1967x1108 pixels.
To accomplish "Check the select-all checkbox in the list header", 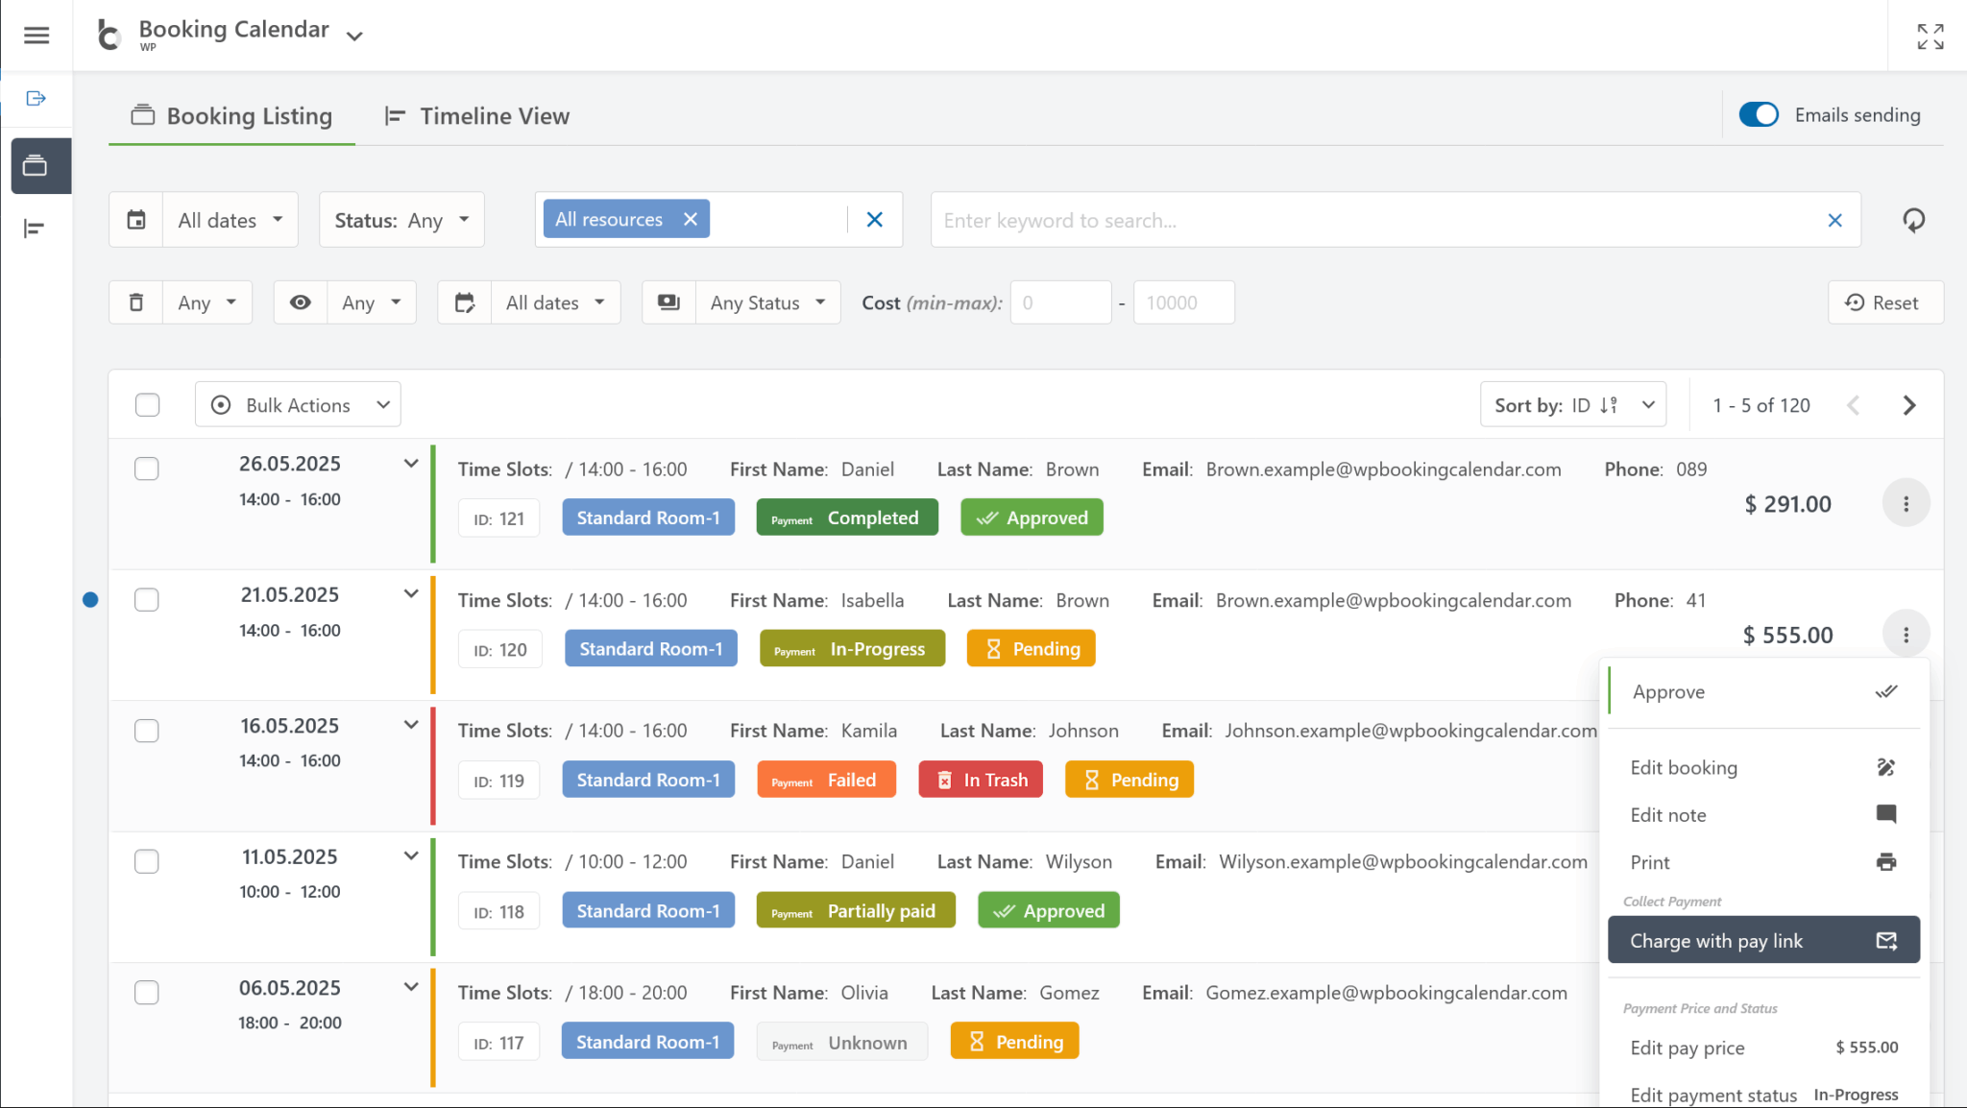I will click(x=147, y=404).
